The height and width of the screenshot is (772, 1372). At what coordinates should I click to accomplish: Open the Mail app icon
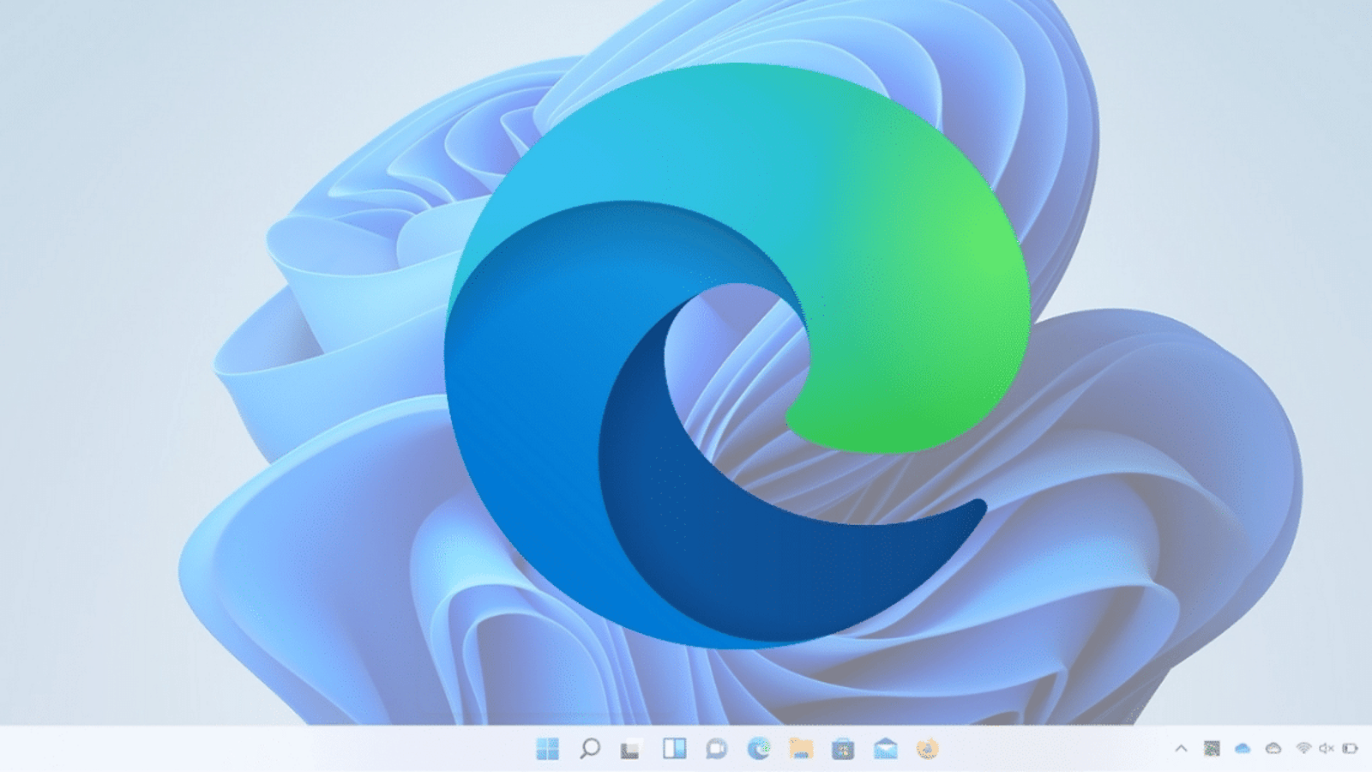click(x=885, y=749)
